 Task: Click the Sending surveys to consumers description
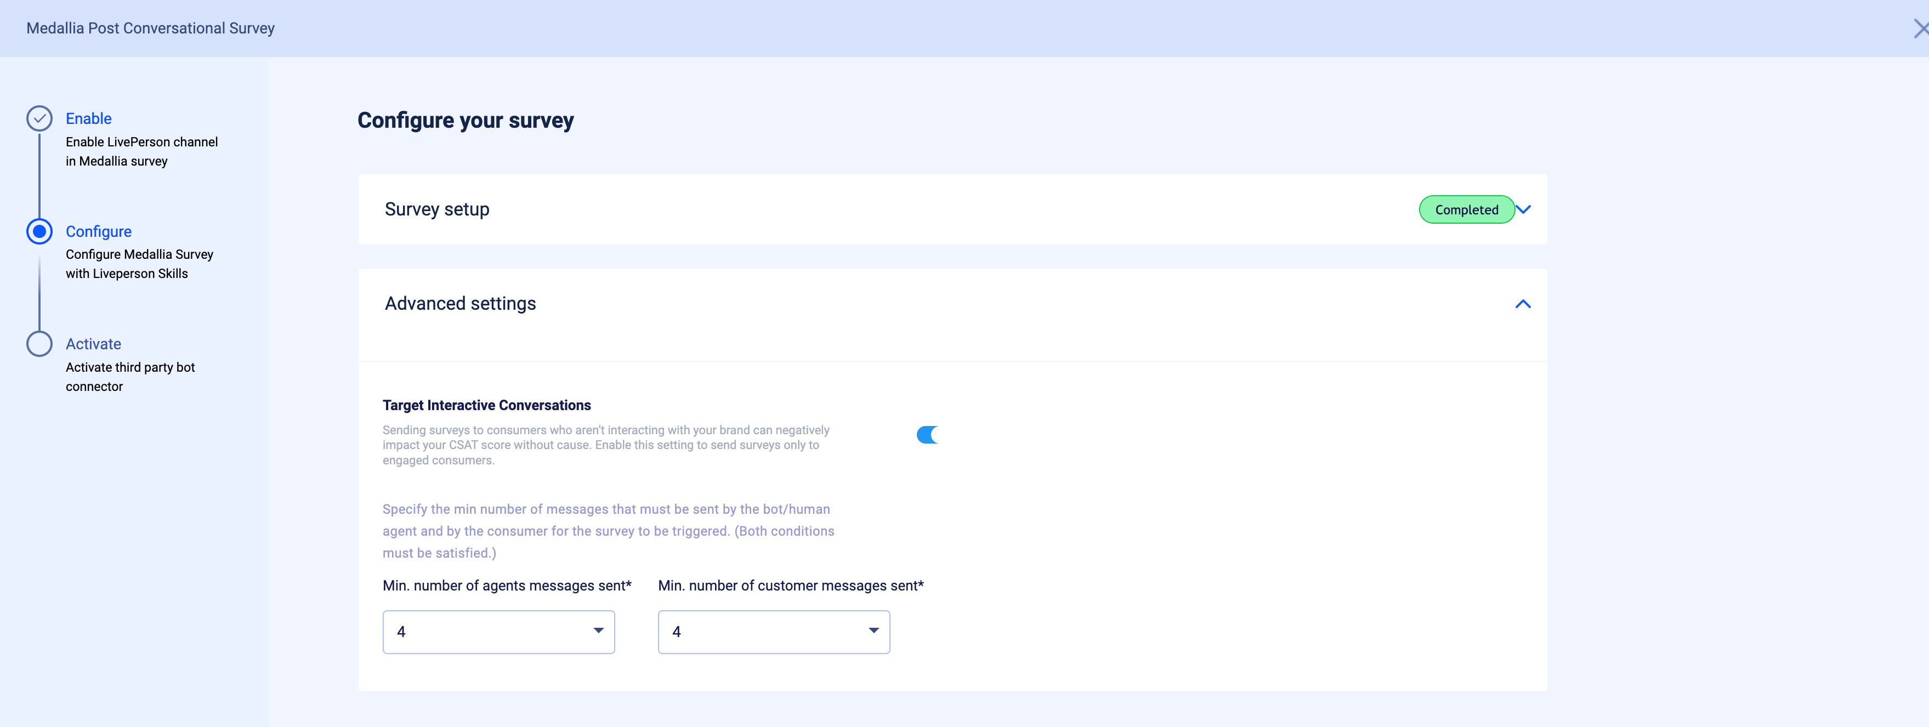[x=606, y=445]
